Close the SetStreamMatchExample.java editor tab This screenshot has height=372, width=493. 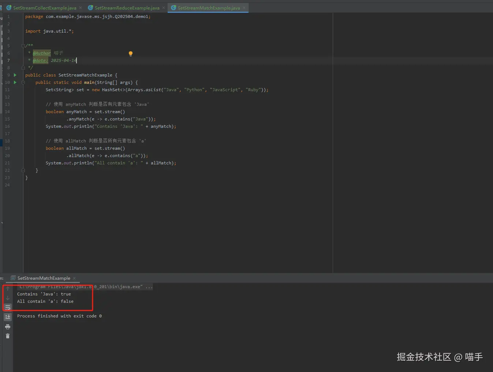tap(244, 8)
